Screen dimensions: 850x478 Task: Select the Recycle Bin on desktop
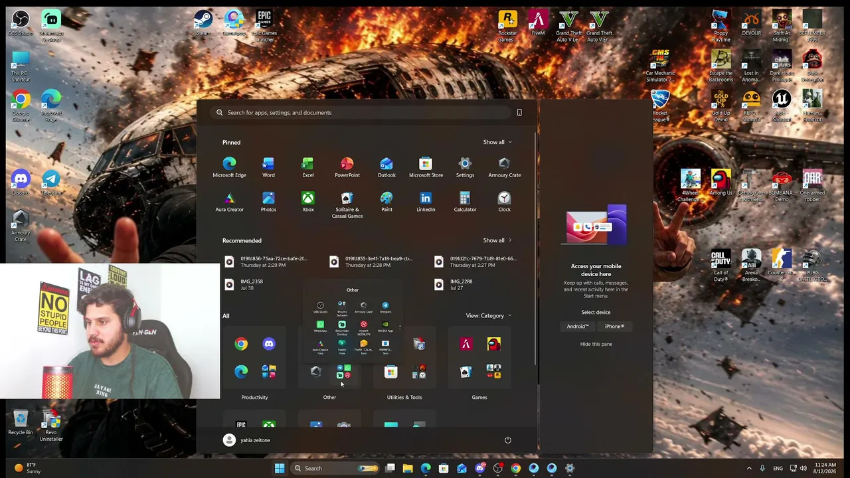[x=21, y=423]
